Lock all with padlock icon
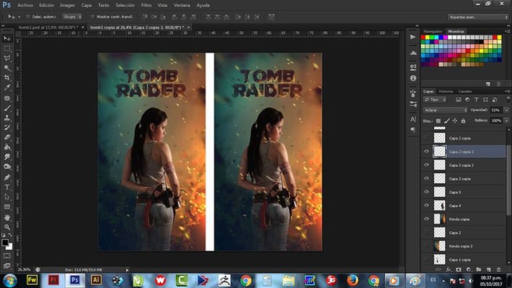The width and height of the screenshot is (512, 288). [463, 121]
